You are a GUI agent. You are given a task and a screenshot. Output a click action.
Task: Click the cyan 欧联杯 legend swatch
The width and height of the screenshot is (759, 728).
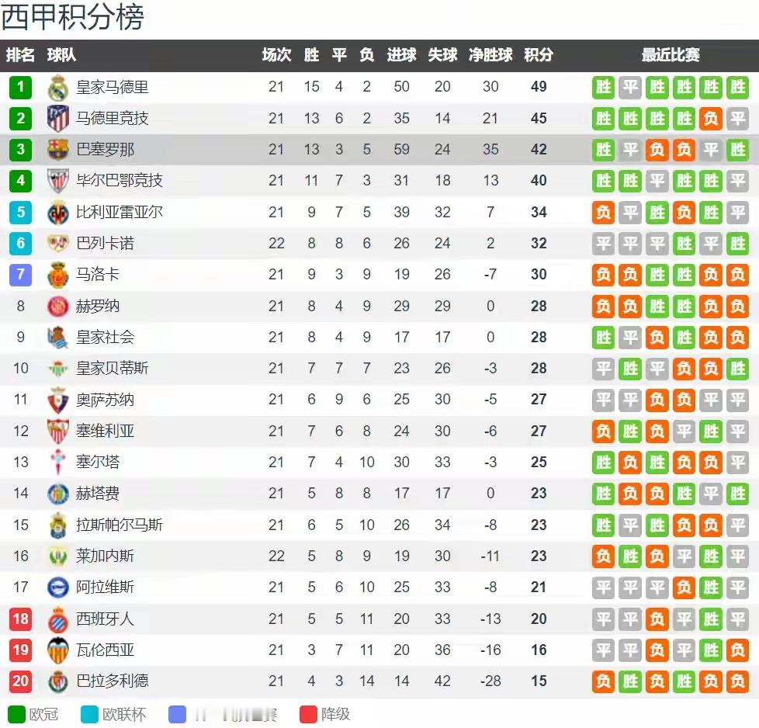89,715
